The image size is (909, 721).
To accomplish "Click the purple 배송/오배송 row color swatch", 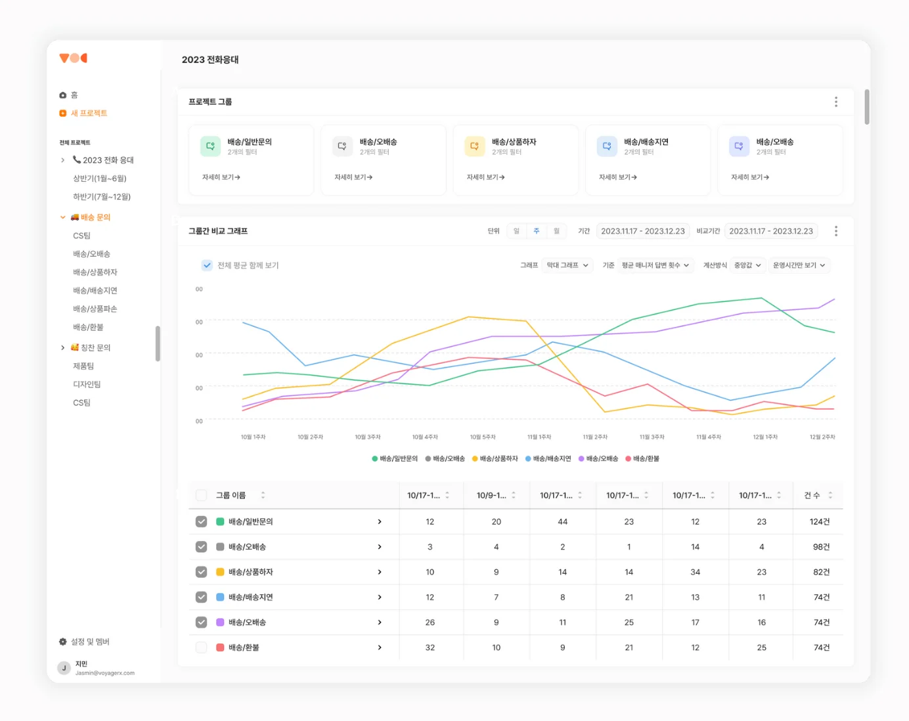I will pos(220,623).
